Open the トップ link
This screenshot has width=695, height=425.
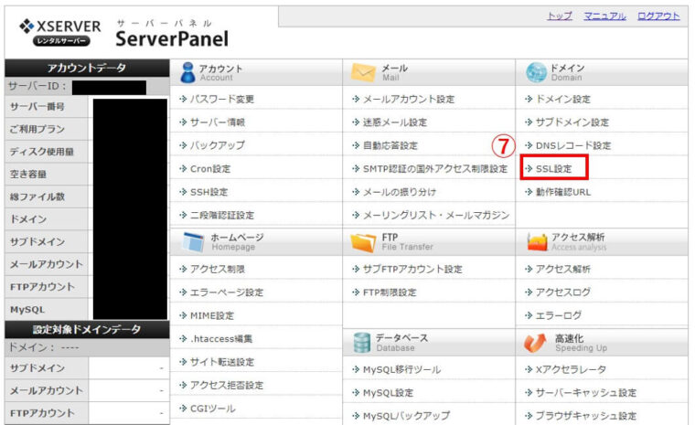point(560,16)
